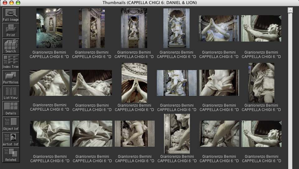
Task: Select third first-row thumbnail of statue in niche
Action: [134, 28]
